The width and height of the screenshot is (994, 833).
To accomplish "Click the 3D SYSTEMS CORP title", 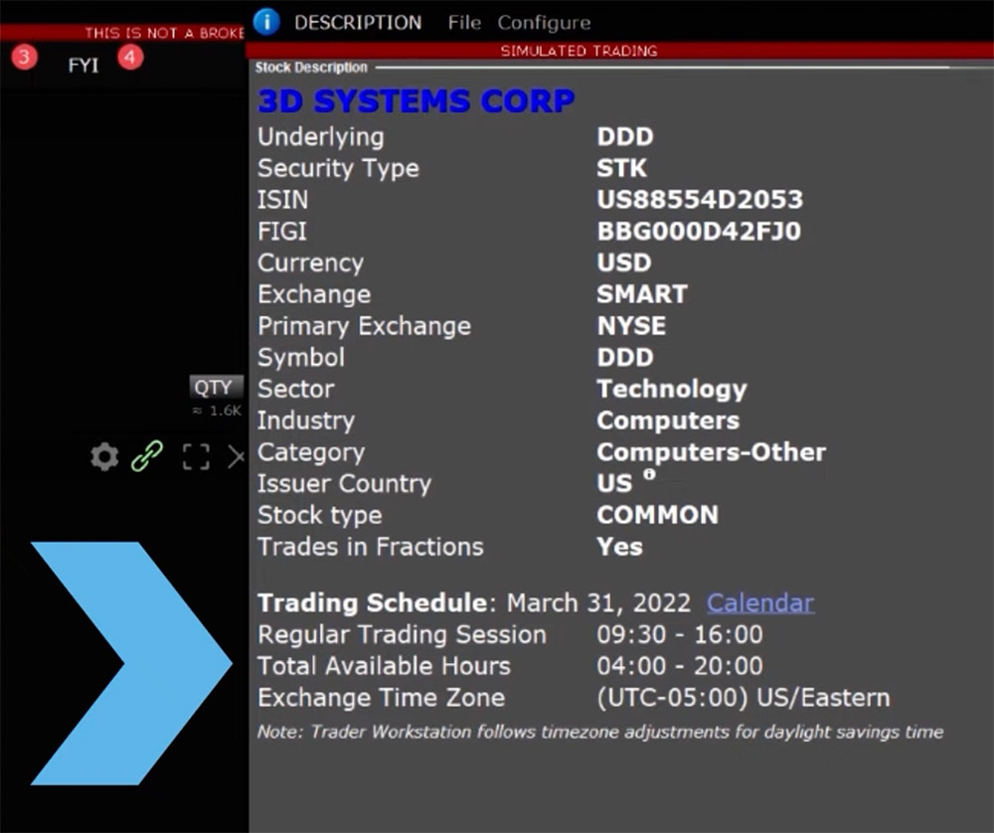I will pyautogui.click(x=415, y=100).
